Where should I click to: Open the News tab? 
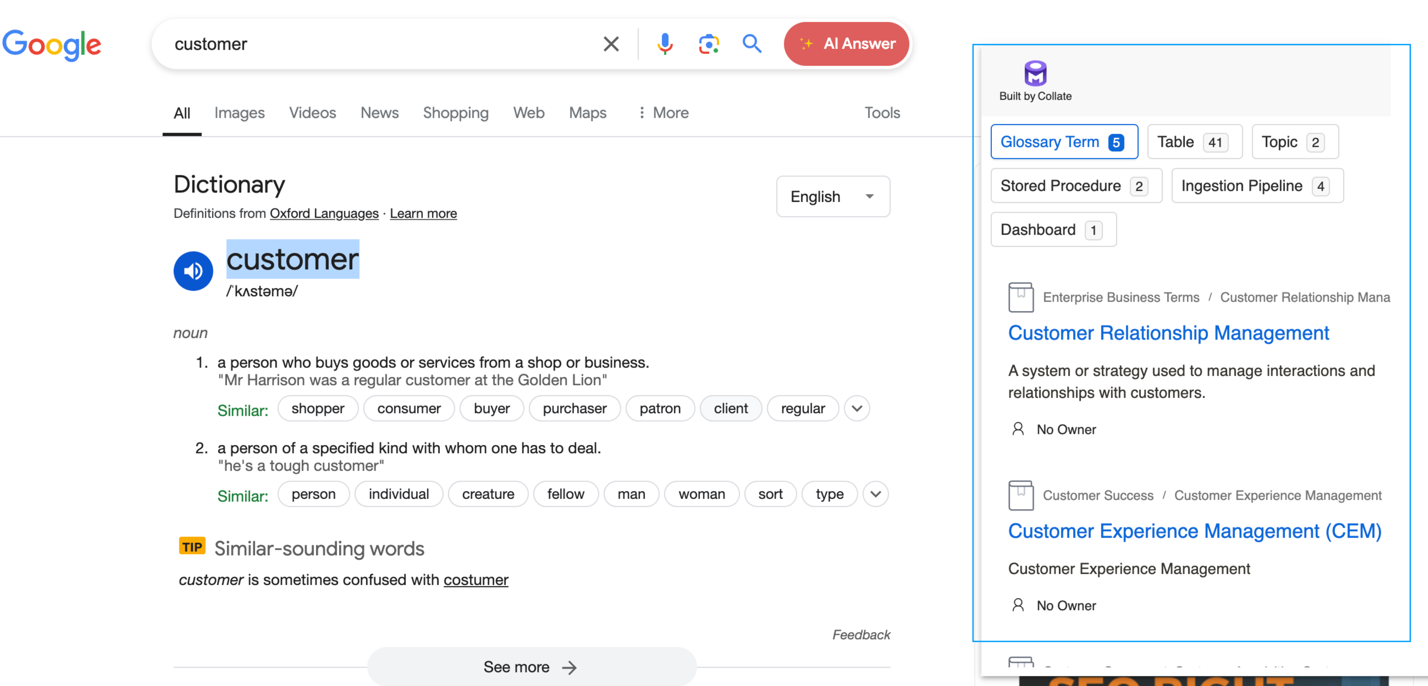380,113
